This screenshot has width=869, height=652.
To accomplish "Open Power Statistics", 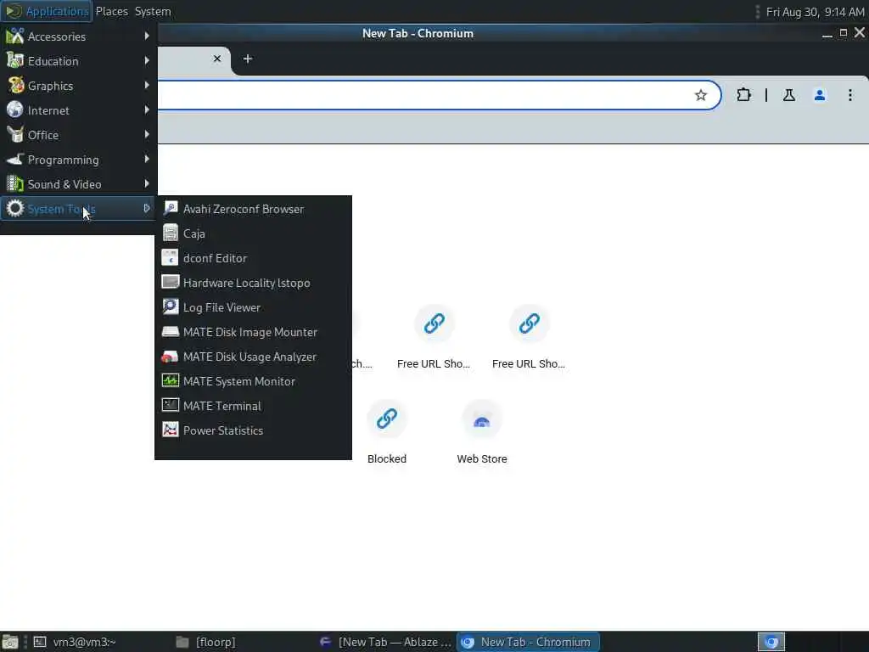I will 253,430.
